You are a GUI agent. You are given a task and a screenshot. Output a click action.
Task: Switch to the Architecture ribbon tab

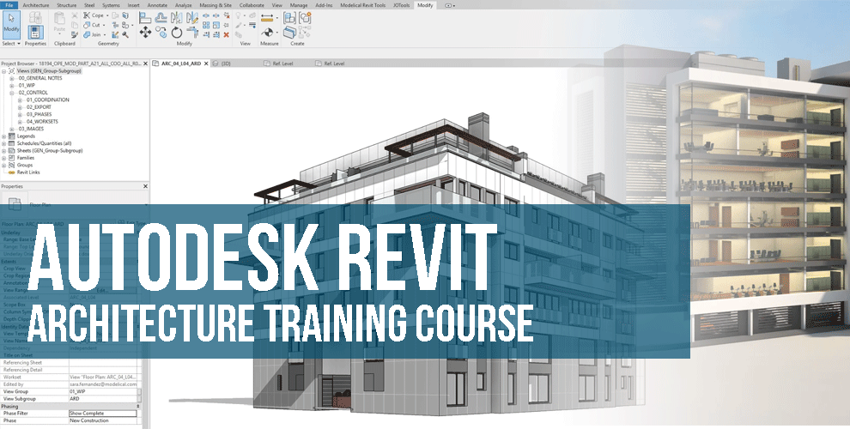click(36, 5)
